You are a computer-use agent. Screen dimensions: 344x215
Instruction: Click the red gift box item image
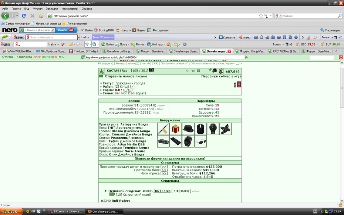[x=175, y=129]
